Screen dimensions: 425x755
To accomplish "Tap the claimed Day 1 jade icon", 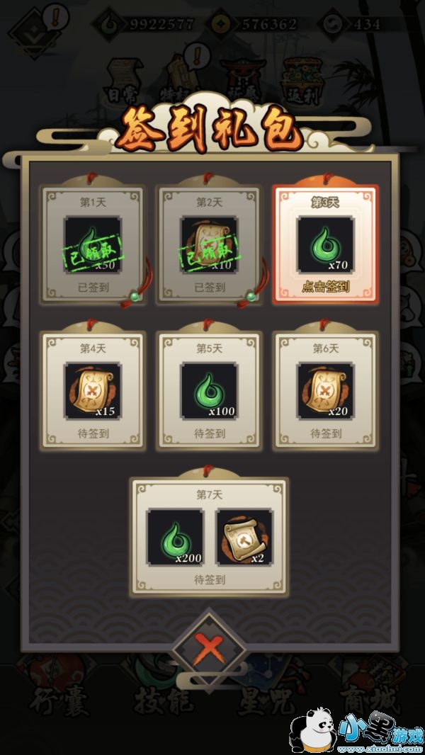I will pos(93,244).
